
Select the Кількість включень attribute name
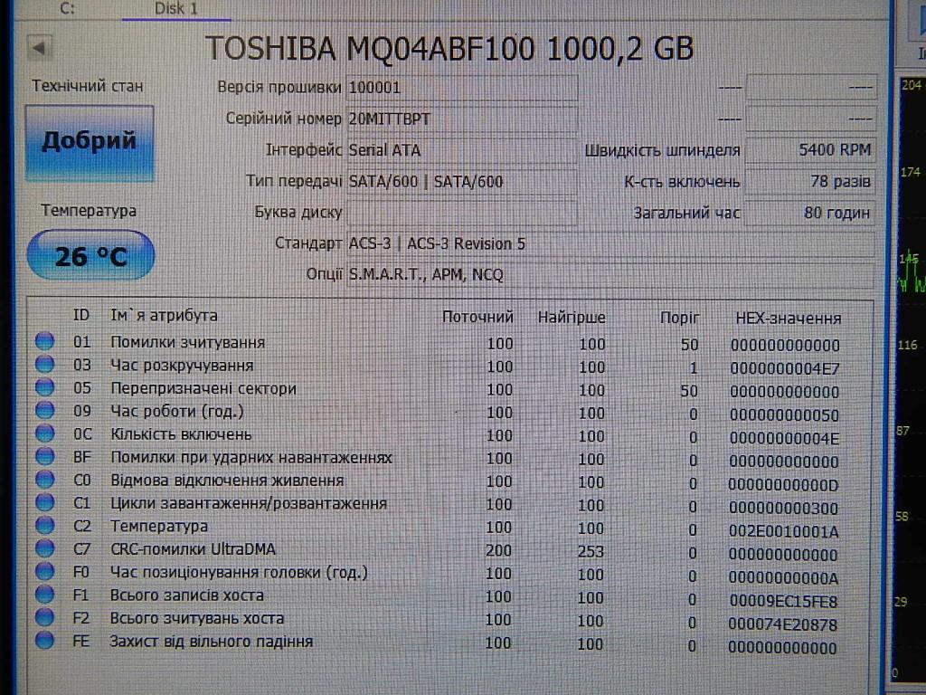tap(181, 434)
